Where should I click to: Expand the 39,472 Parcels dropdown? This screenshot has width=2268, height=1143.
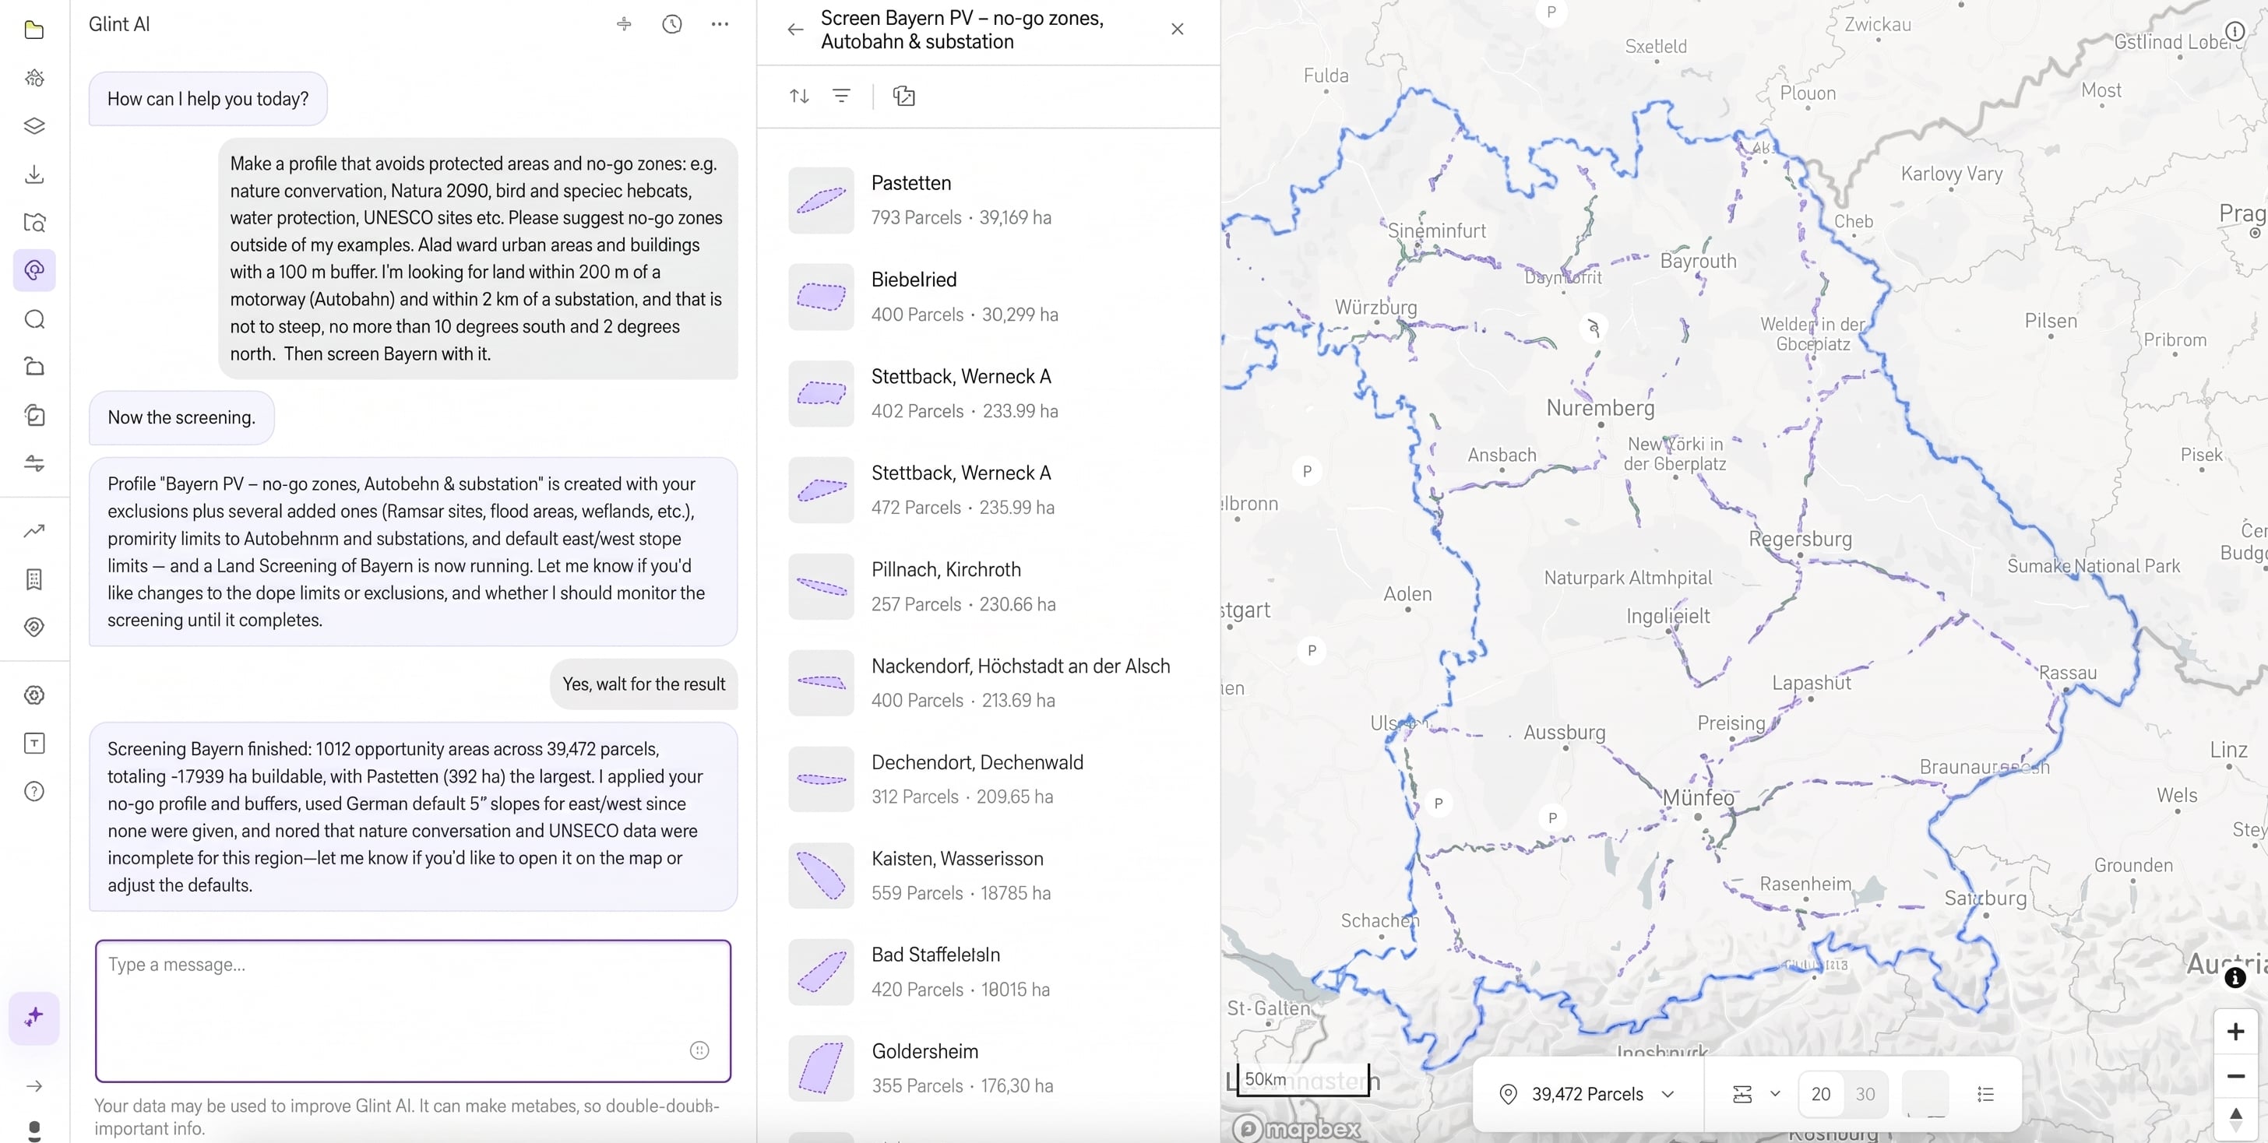click(x=1586, y=1094)
